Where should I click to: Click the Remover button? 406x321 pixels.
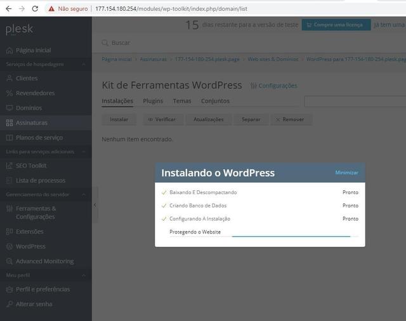coord(291,119)
